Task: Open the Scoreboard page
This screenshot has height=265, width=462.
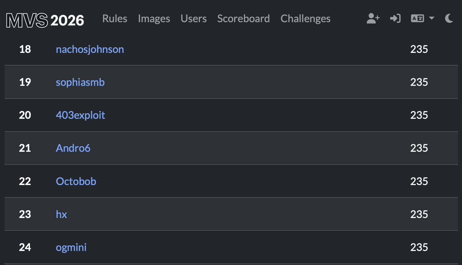Action: pos(243,19)
